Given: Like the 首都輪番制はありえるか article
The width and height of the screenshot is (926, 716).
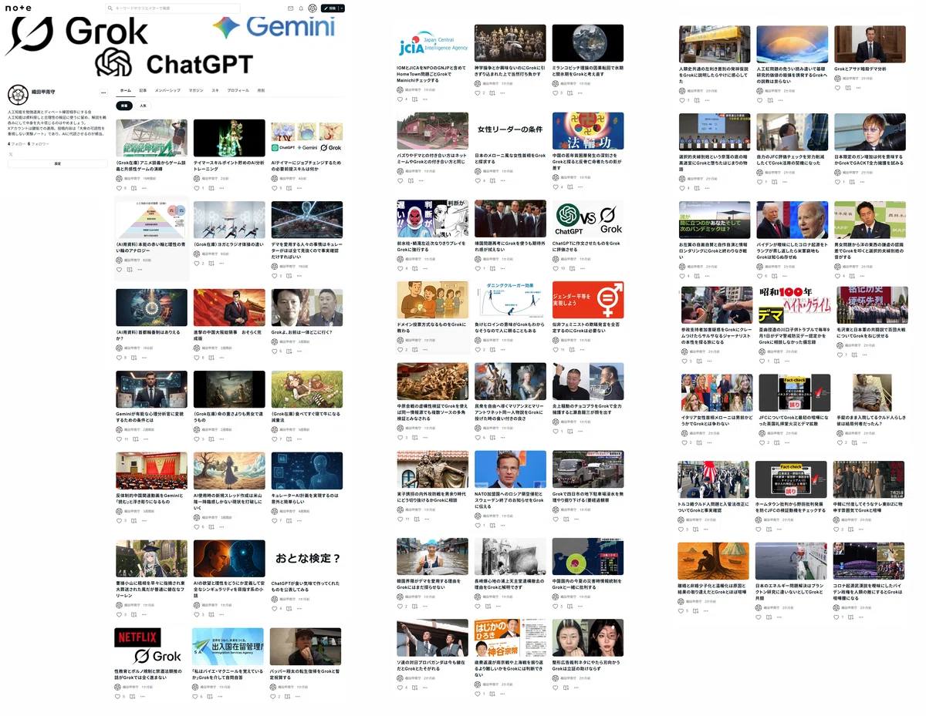Looking at the screenshot, I should tap(119, 358).
